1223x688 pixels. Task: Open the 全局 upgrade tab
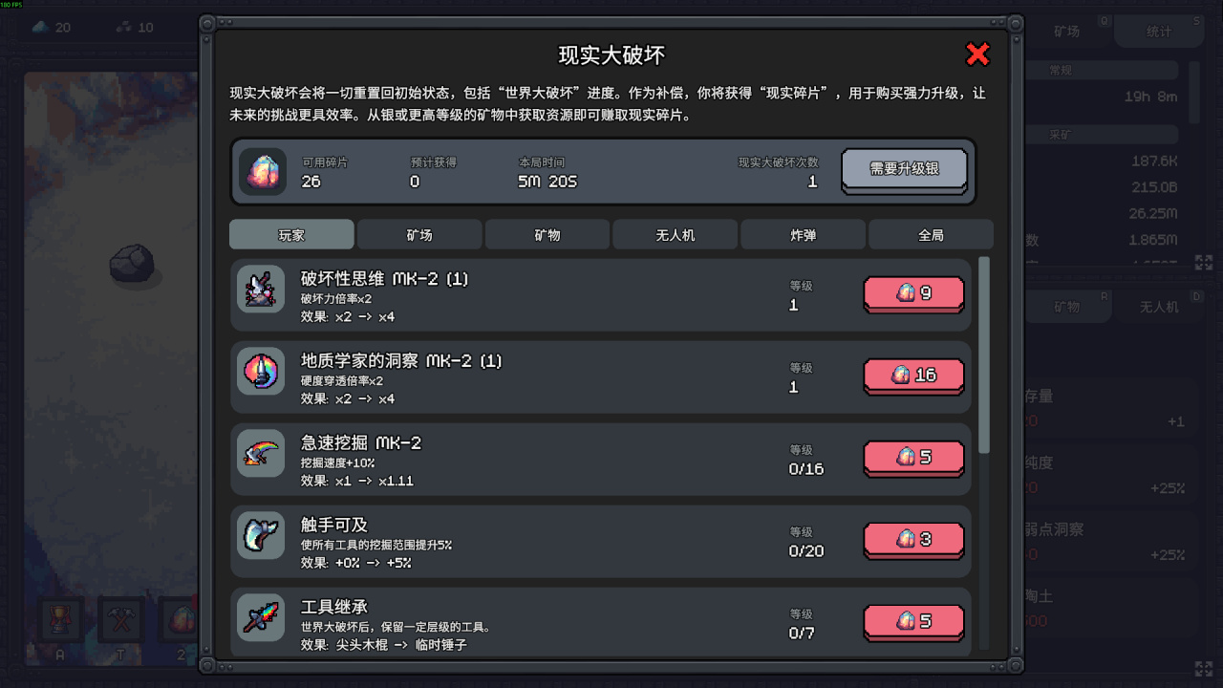point(931,235)
